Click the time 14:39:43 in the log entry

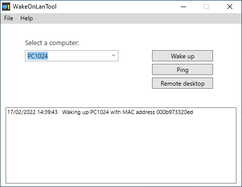pyautogui.click(x=47, y=112)
